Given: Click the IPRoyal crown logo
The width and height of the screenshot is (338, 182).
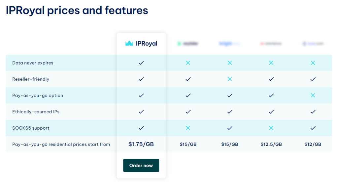Looking at the screenshot, I should click(x=129, y=43).
